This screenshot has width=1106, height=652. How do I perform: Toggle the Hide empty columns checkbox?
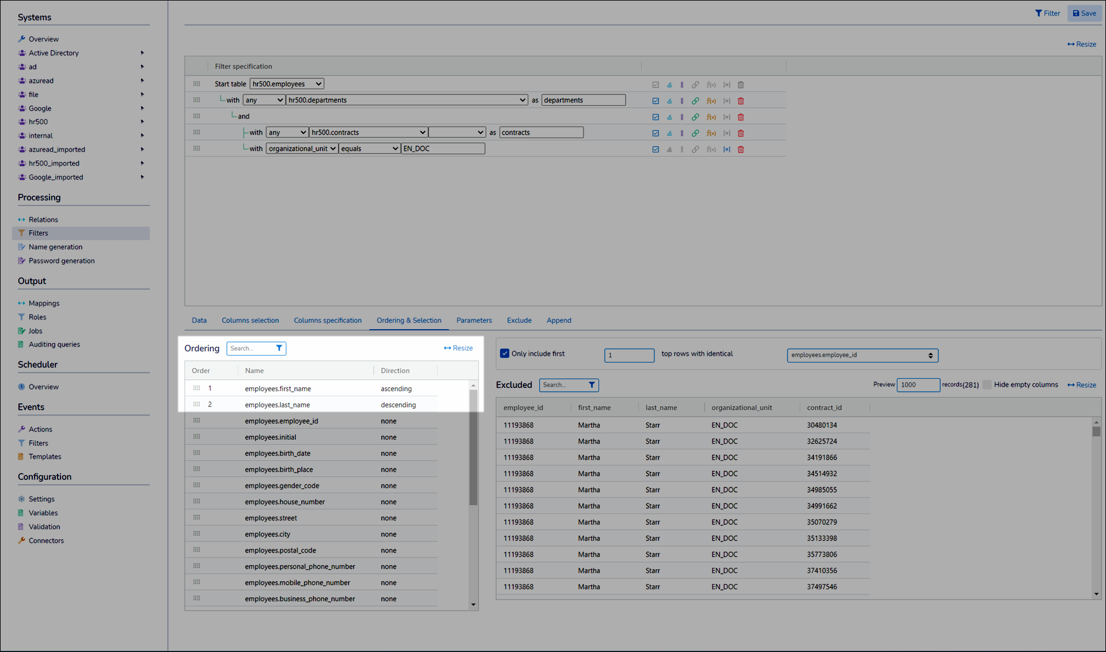[987, 384]
